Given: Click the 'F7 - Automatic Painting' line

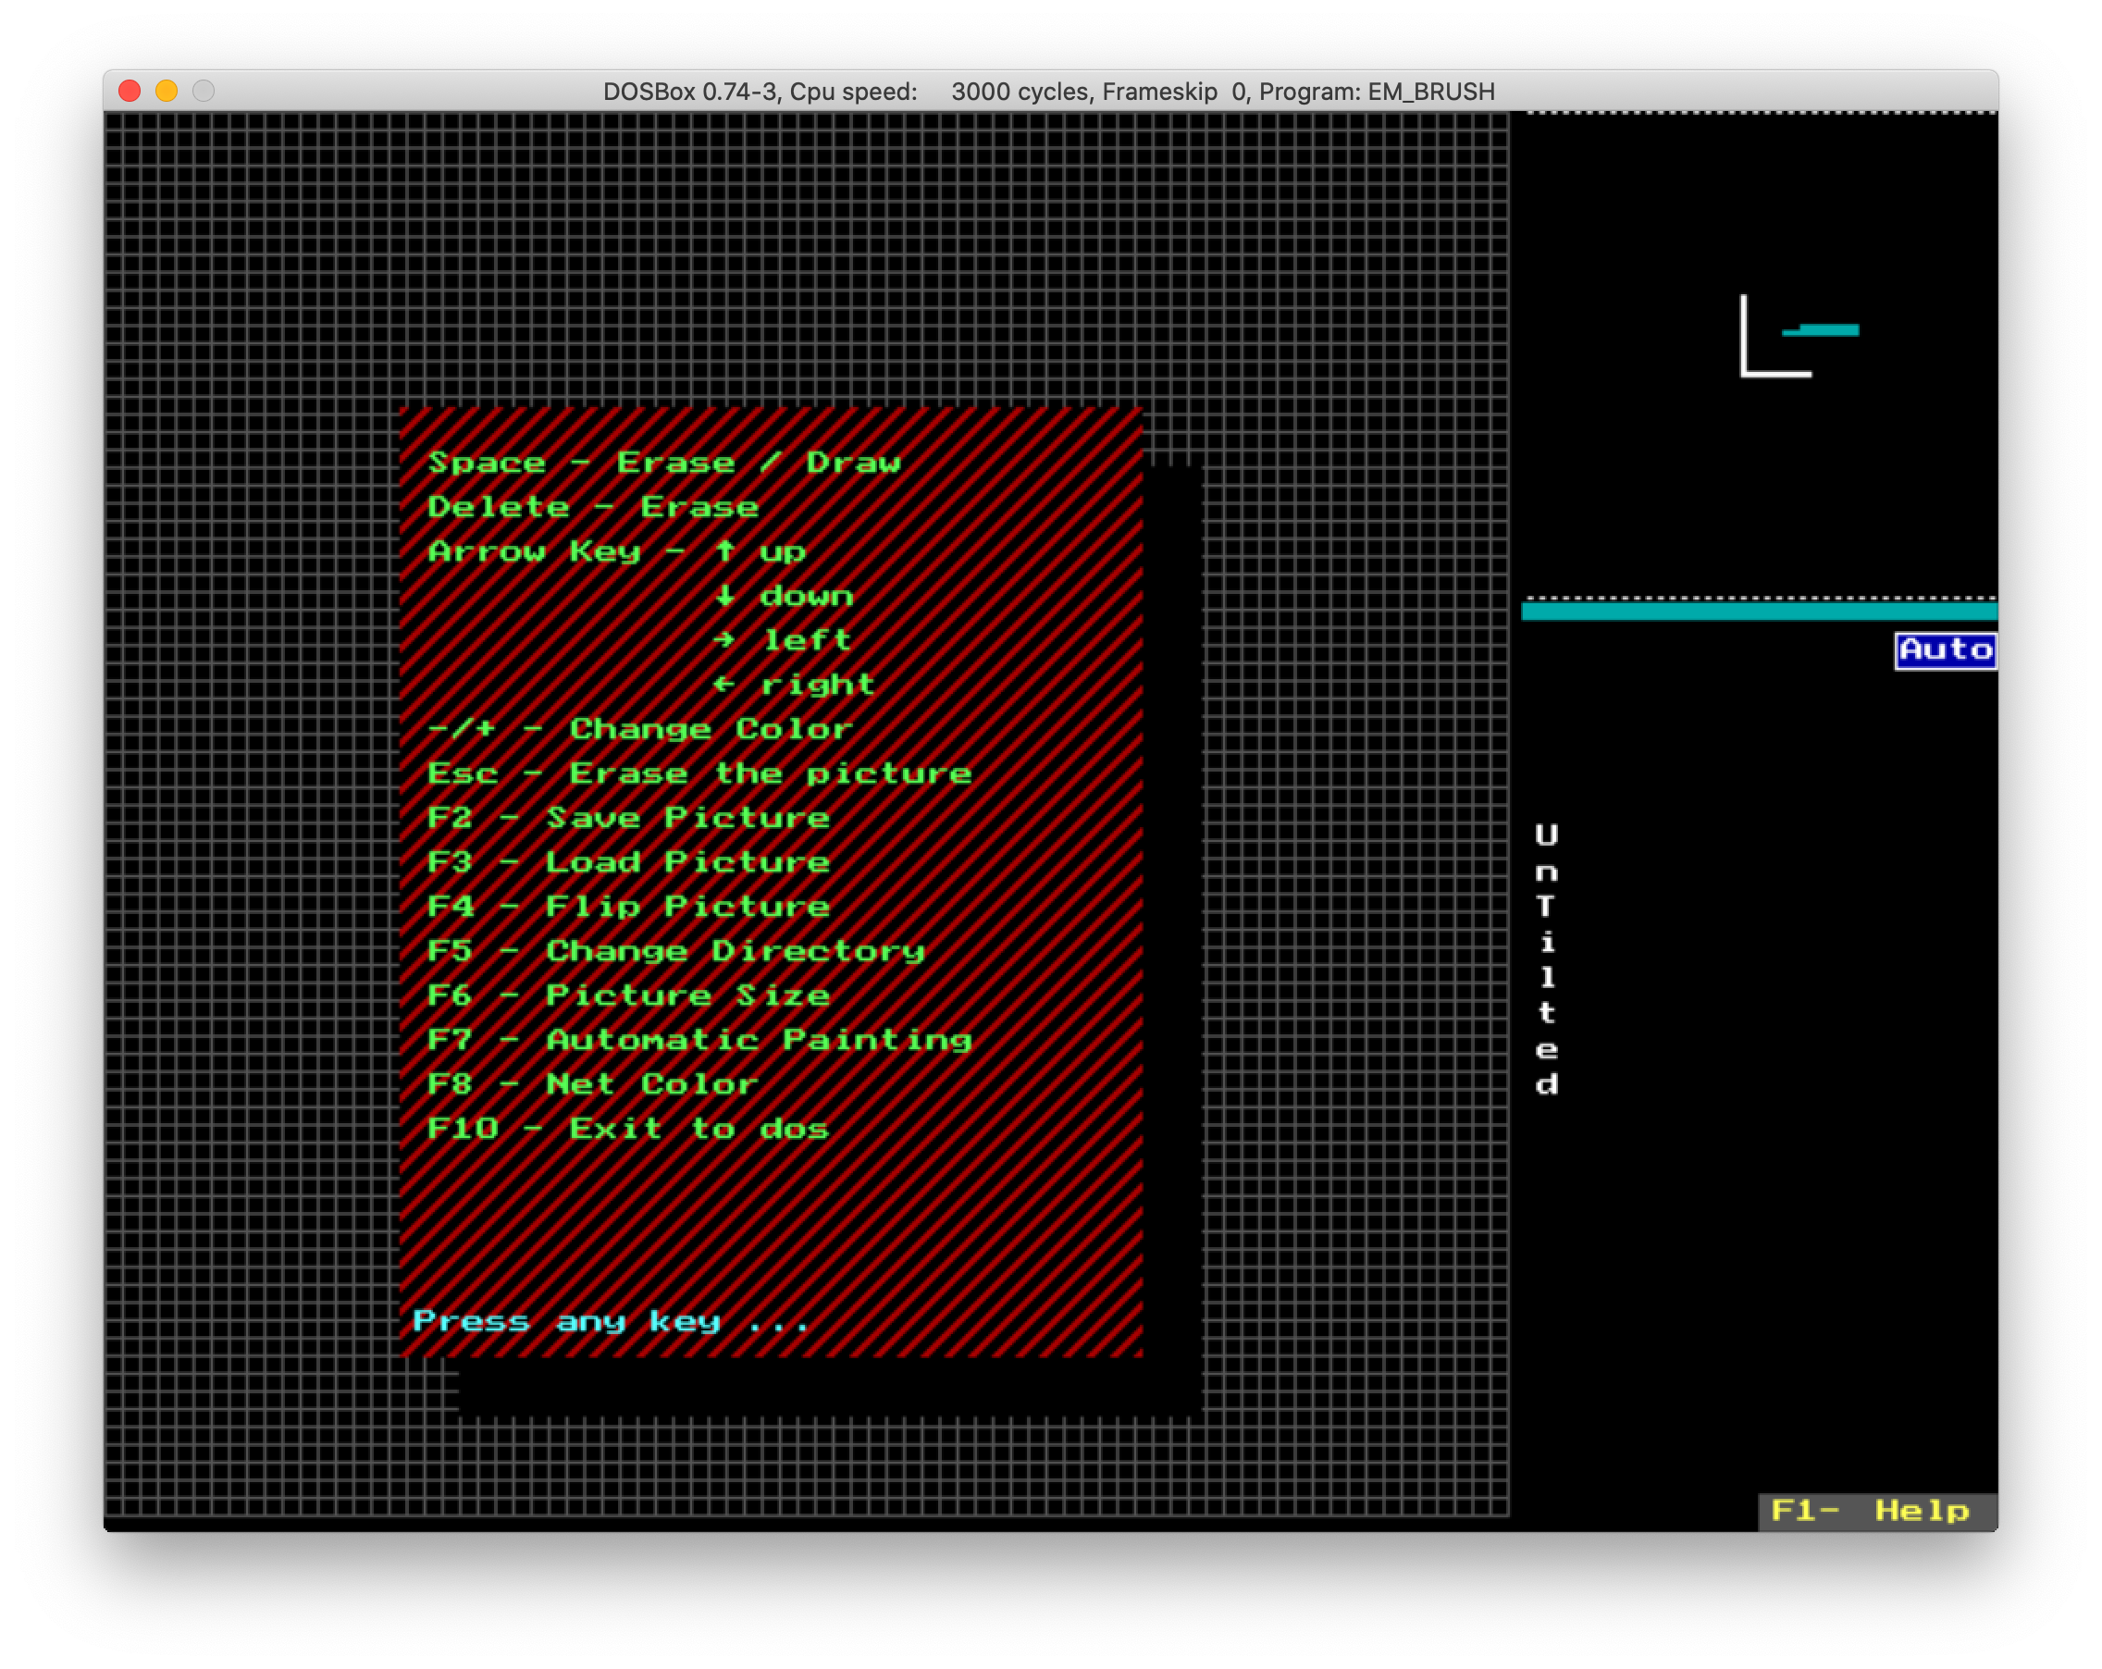Looking at the screenshot, I should coord(699,1039).
